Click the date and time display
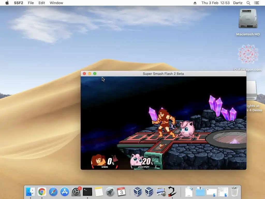 (216, 3)
